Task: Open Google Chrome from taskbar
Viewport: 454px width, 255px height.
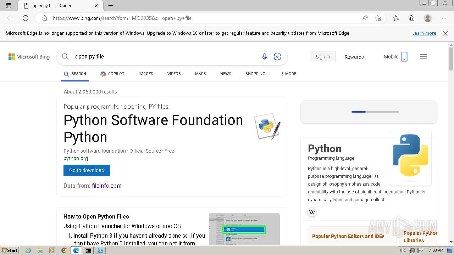Action: pyautogui.click(x=64, y=250)
